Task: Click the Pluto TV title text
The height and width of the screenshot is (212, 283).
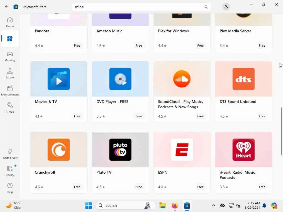Action: coord(104,172)
